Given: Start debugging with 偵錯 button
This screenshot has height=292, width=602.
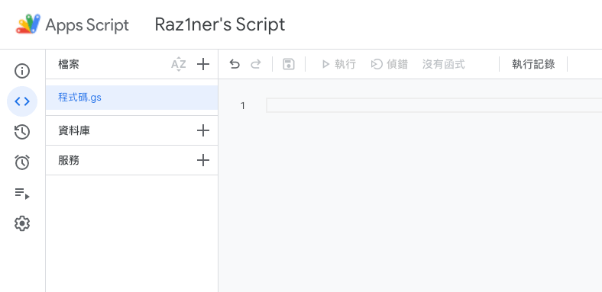Looking at the screenshot, I should point(389,64).
